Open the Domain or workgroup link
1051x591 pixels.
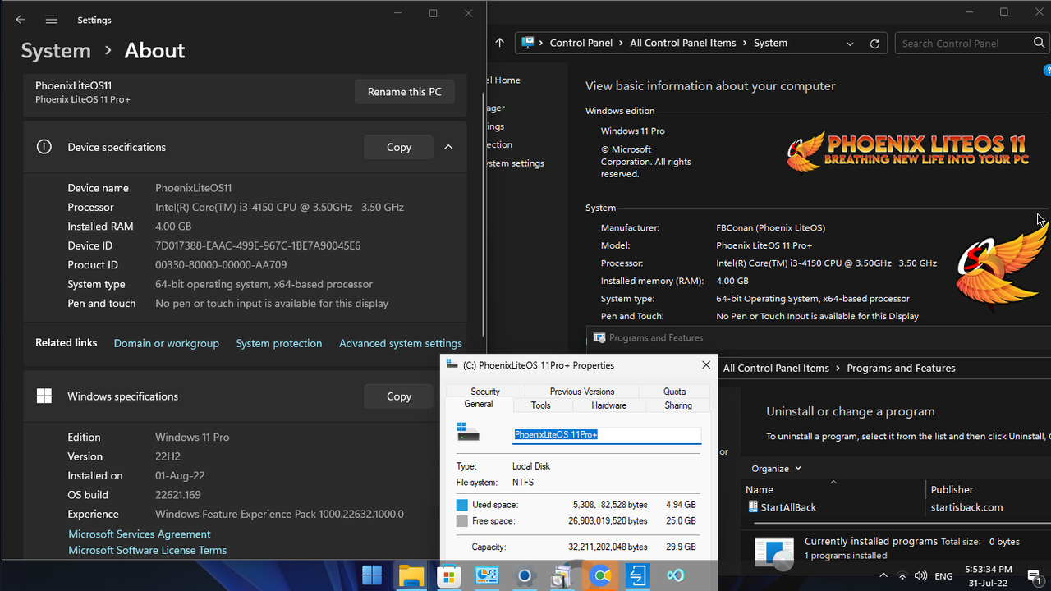(x=167, y=343)
